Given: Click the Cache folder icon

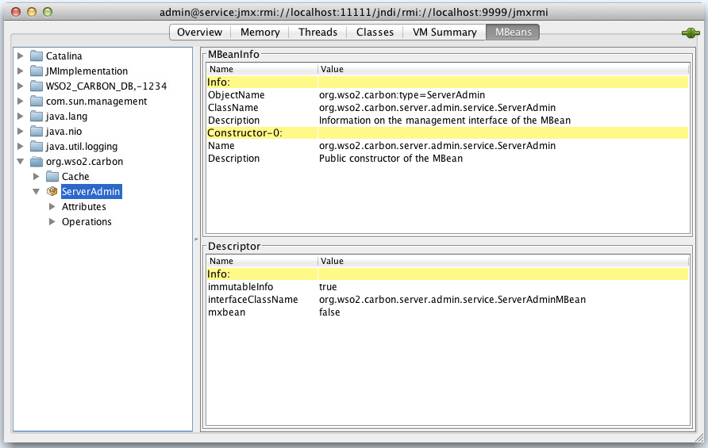Looking at the screenshot, I should click(52, 177).
